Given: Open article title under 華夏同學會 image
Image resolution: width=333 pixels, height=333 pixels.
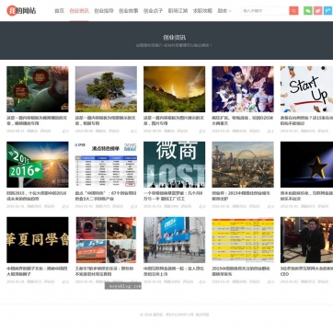Looking at the screenshot, I should pos(37,271).
